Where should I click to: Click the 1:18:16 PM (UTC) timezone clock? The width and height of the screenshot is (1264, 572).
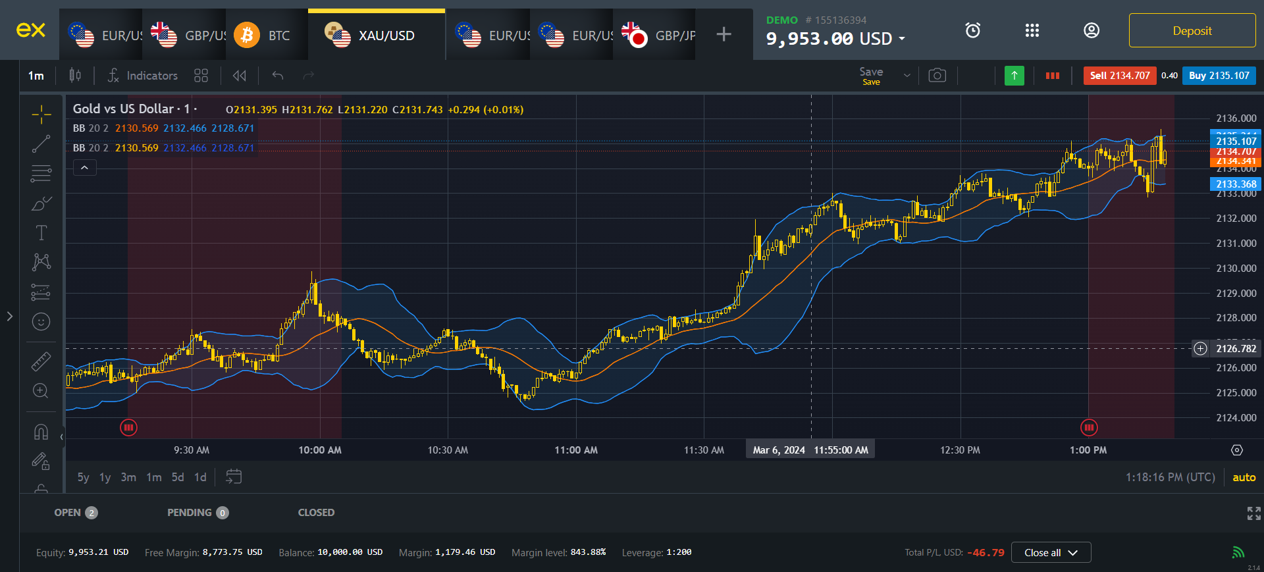click(1170, 477)
